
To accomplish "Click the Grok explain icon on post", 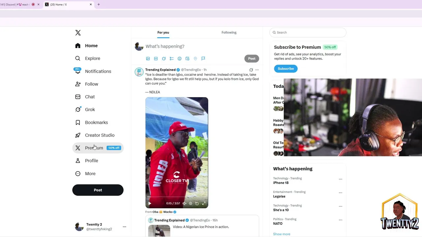I will click(x=251, y=70).
